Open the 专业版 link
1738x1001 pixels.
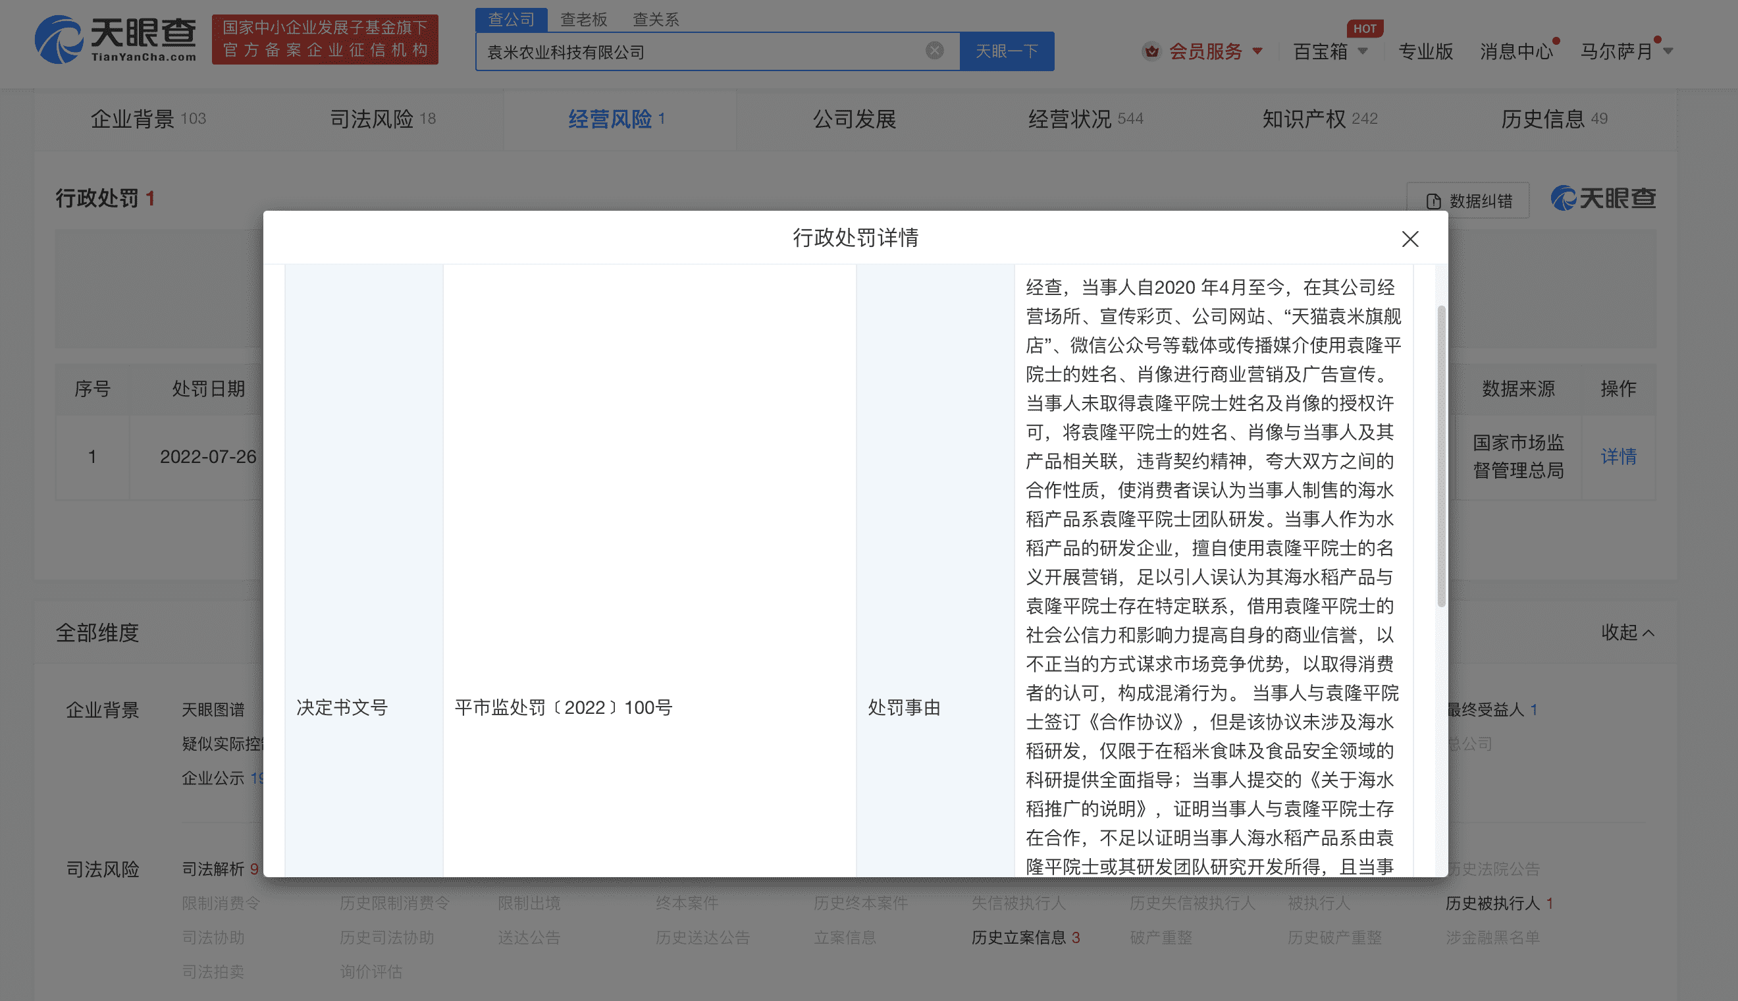(1425, 51)
